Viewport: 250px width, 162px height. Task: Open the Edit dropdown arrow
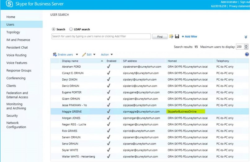click(x=94, y=55)
